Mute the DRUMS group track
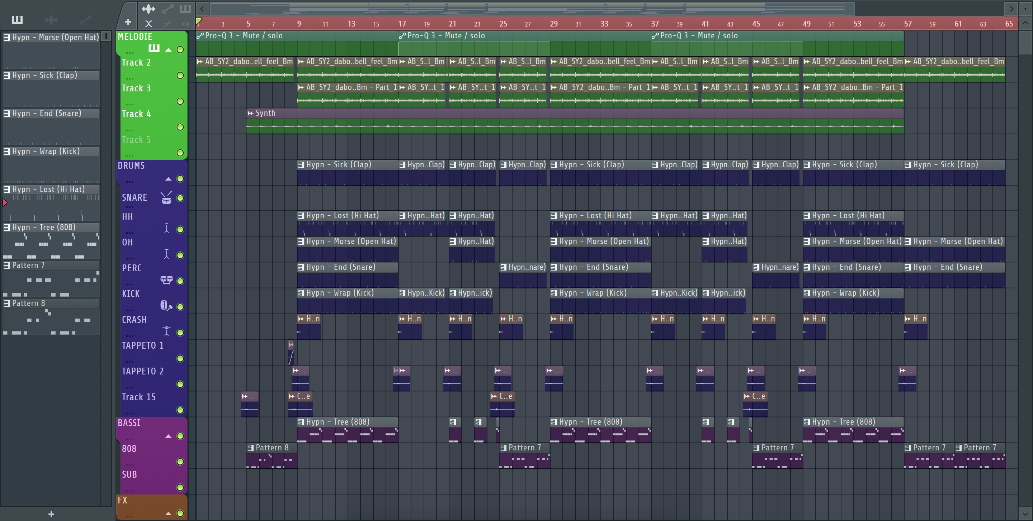Image resolution: width=1033 pixels, height=521 pixels. (x=180, y=178)
